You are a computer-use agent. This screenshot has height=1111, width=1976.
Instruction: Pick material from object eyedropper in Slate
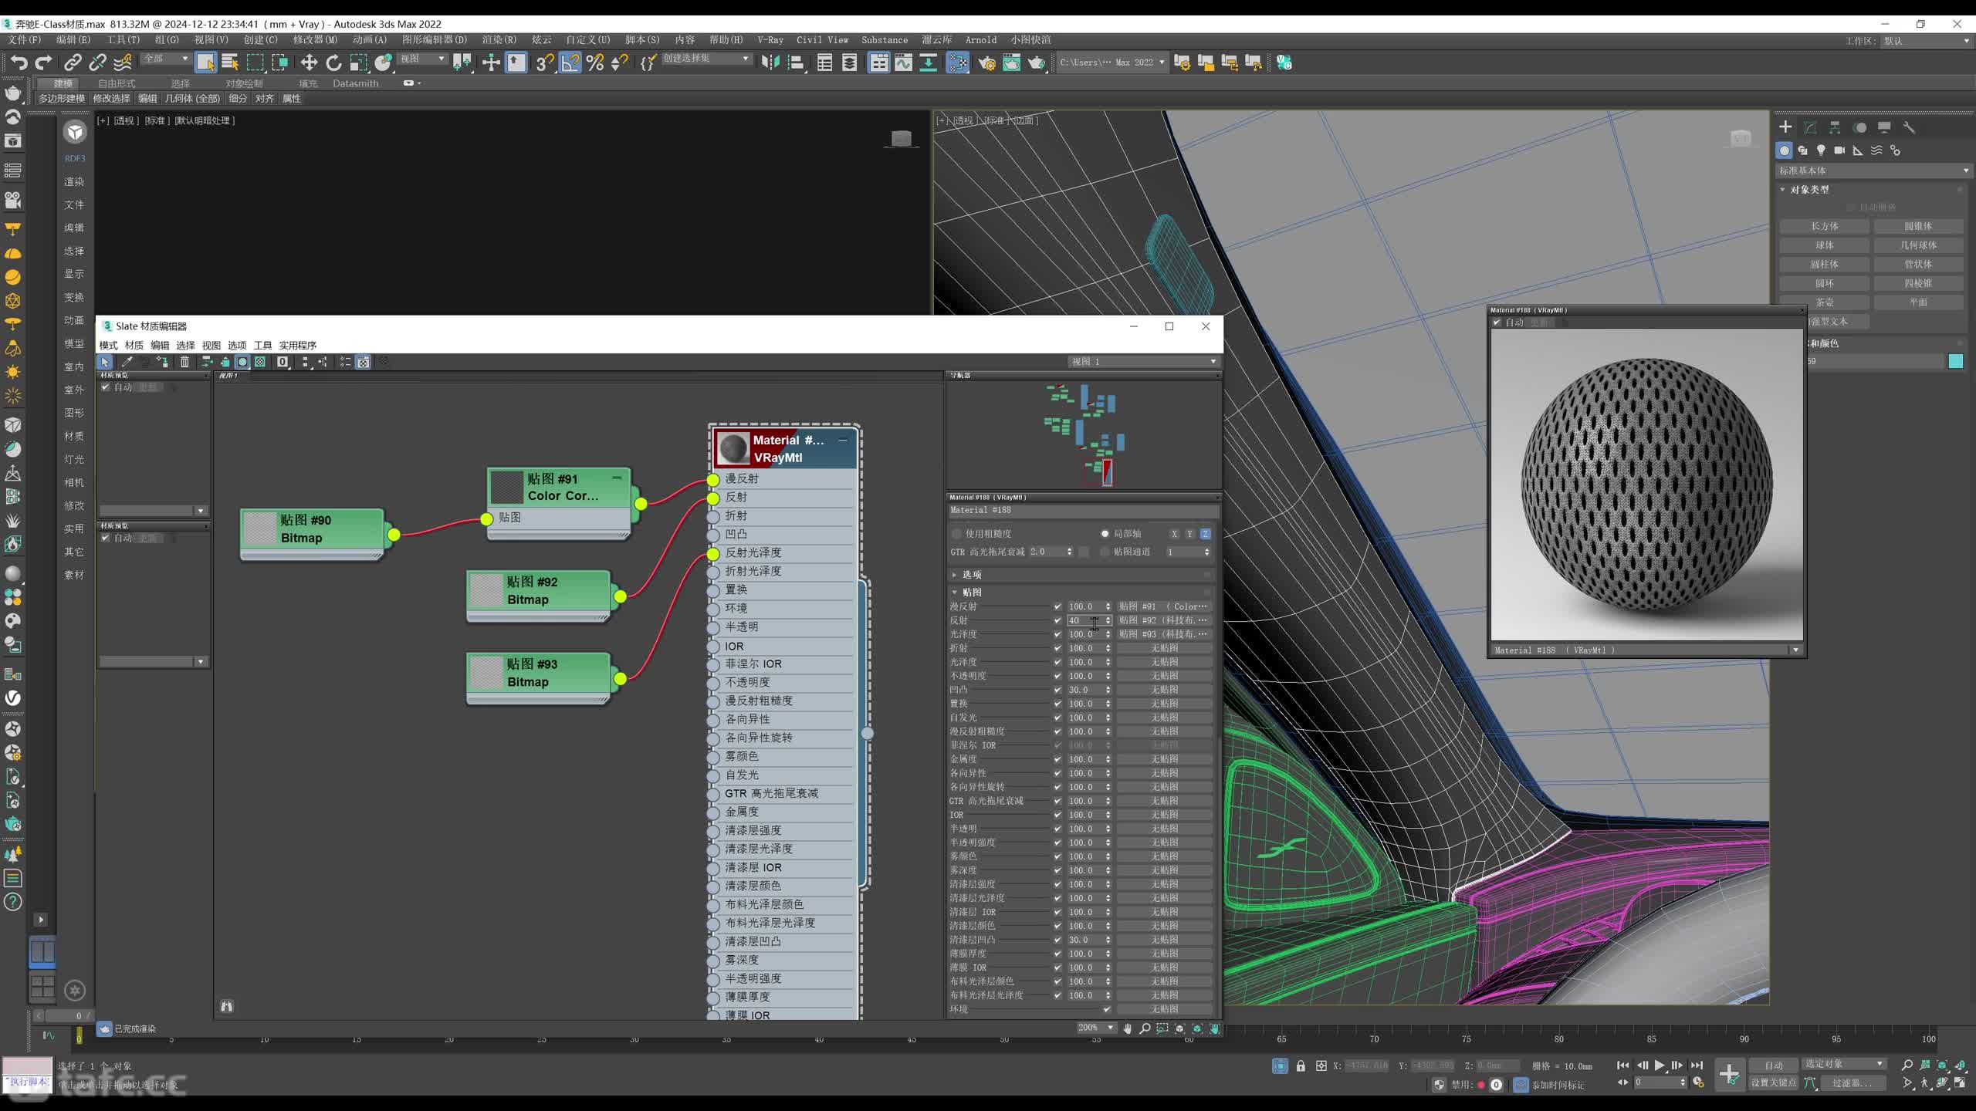(x=127, y=362)
